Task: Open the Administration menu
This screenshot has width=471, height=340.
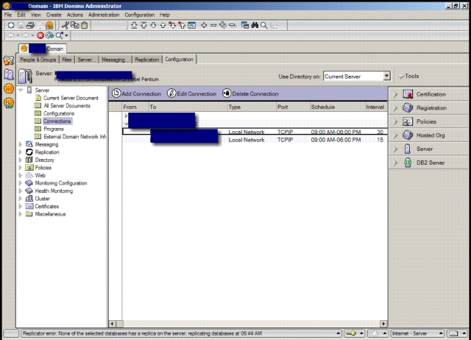Action: click(x=104, y=15)
